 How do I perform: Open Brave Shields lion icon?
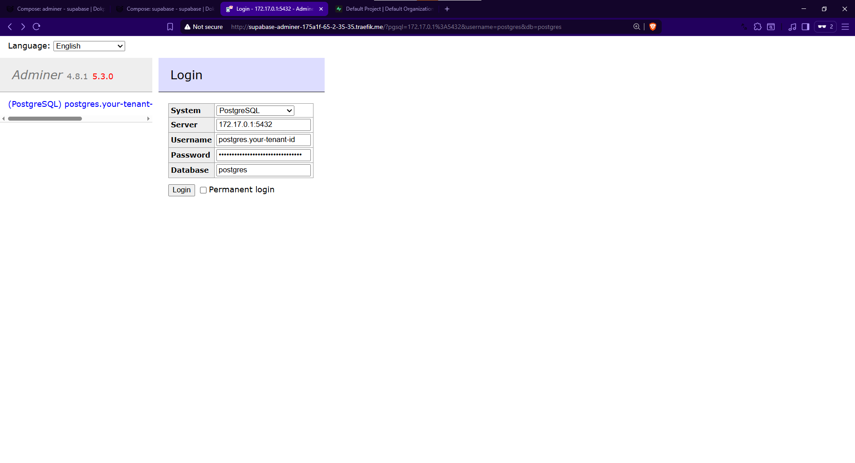coord(653,27)
